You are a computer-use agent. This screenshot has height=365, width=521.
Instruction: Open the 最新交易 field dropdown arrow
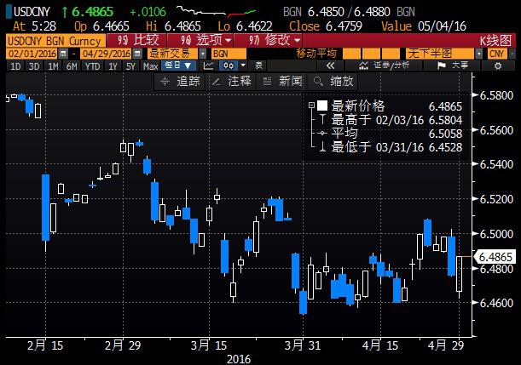205,54
